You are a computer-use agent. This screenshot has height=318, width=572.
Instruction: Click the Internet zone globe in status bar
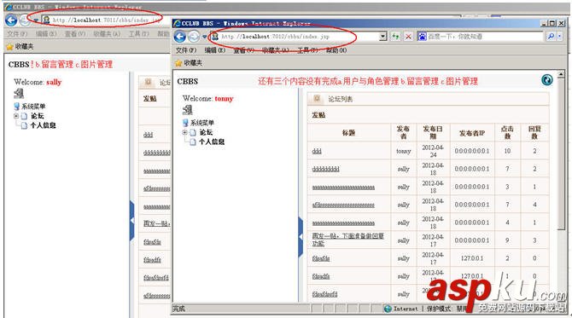pos(388,309)
